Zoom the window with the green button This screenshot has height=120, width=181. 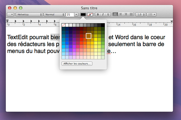21,8
